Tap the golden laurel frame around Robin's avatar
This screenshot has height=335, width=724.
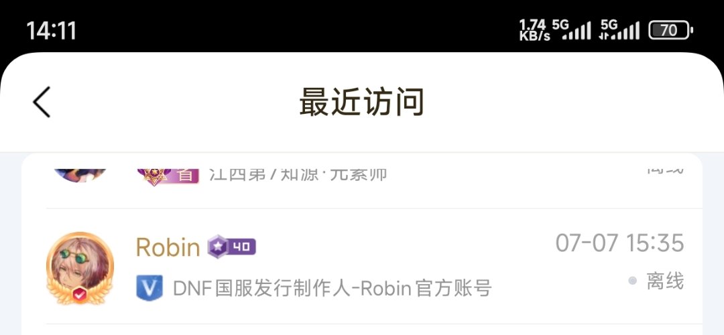click(80, 269)
